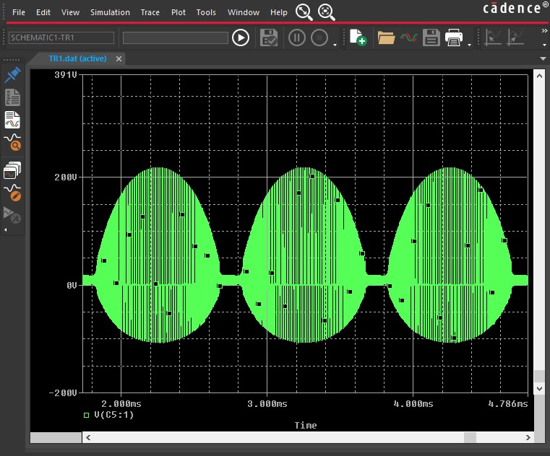Click the save checkpoint icon
Image resolution: width=550 pixels, height=456 pixels.
(269, 38)
